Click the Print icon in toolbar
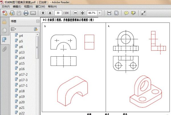This screenshot has height=115, width=171. [x=26, y=13]
